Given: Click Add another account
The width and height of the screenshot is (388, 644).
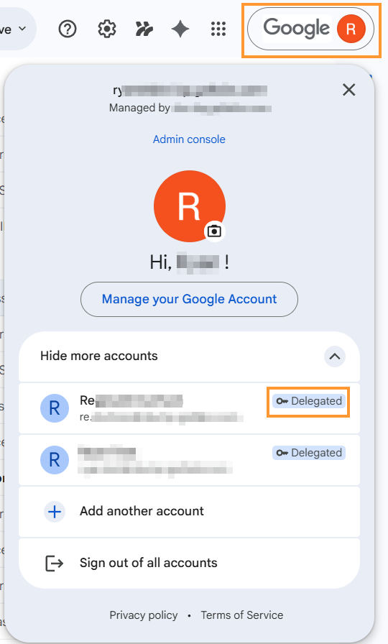Looking at the screenshot, I should 189,511.
